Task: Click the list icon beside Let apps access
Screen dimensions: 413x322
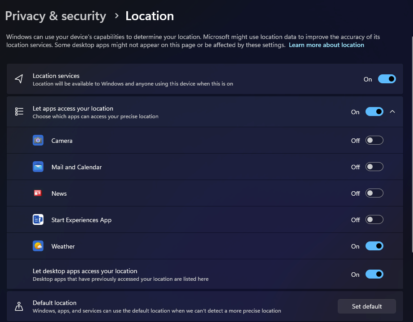Action: 19,112
